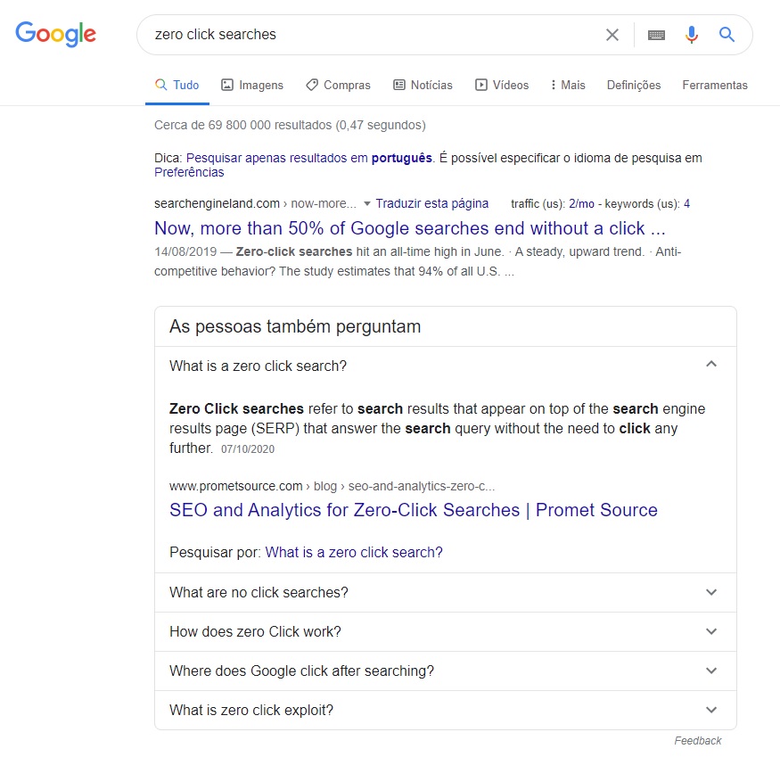Screen dimensions: 780x757
Task: Open the Notícias tab
Action: (x=423, y=86)
